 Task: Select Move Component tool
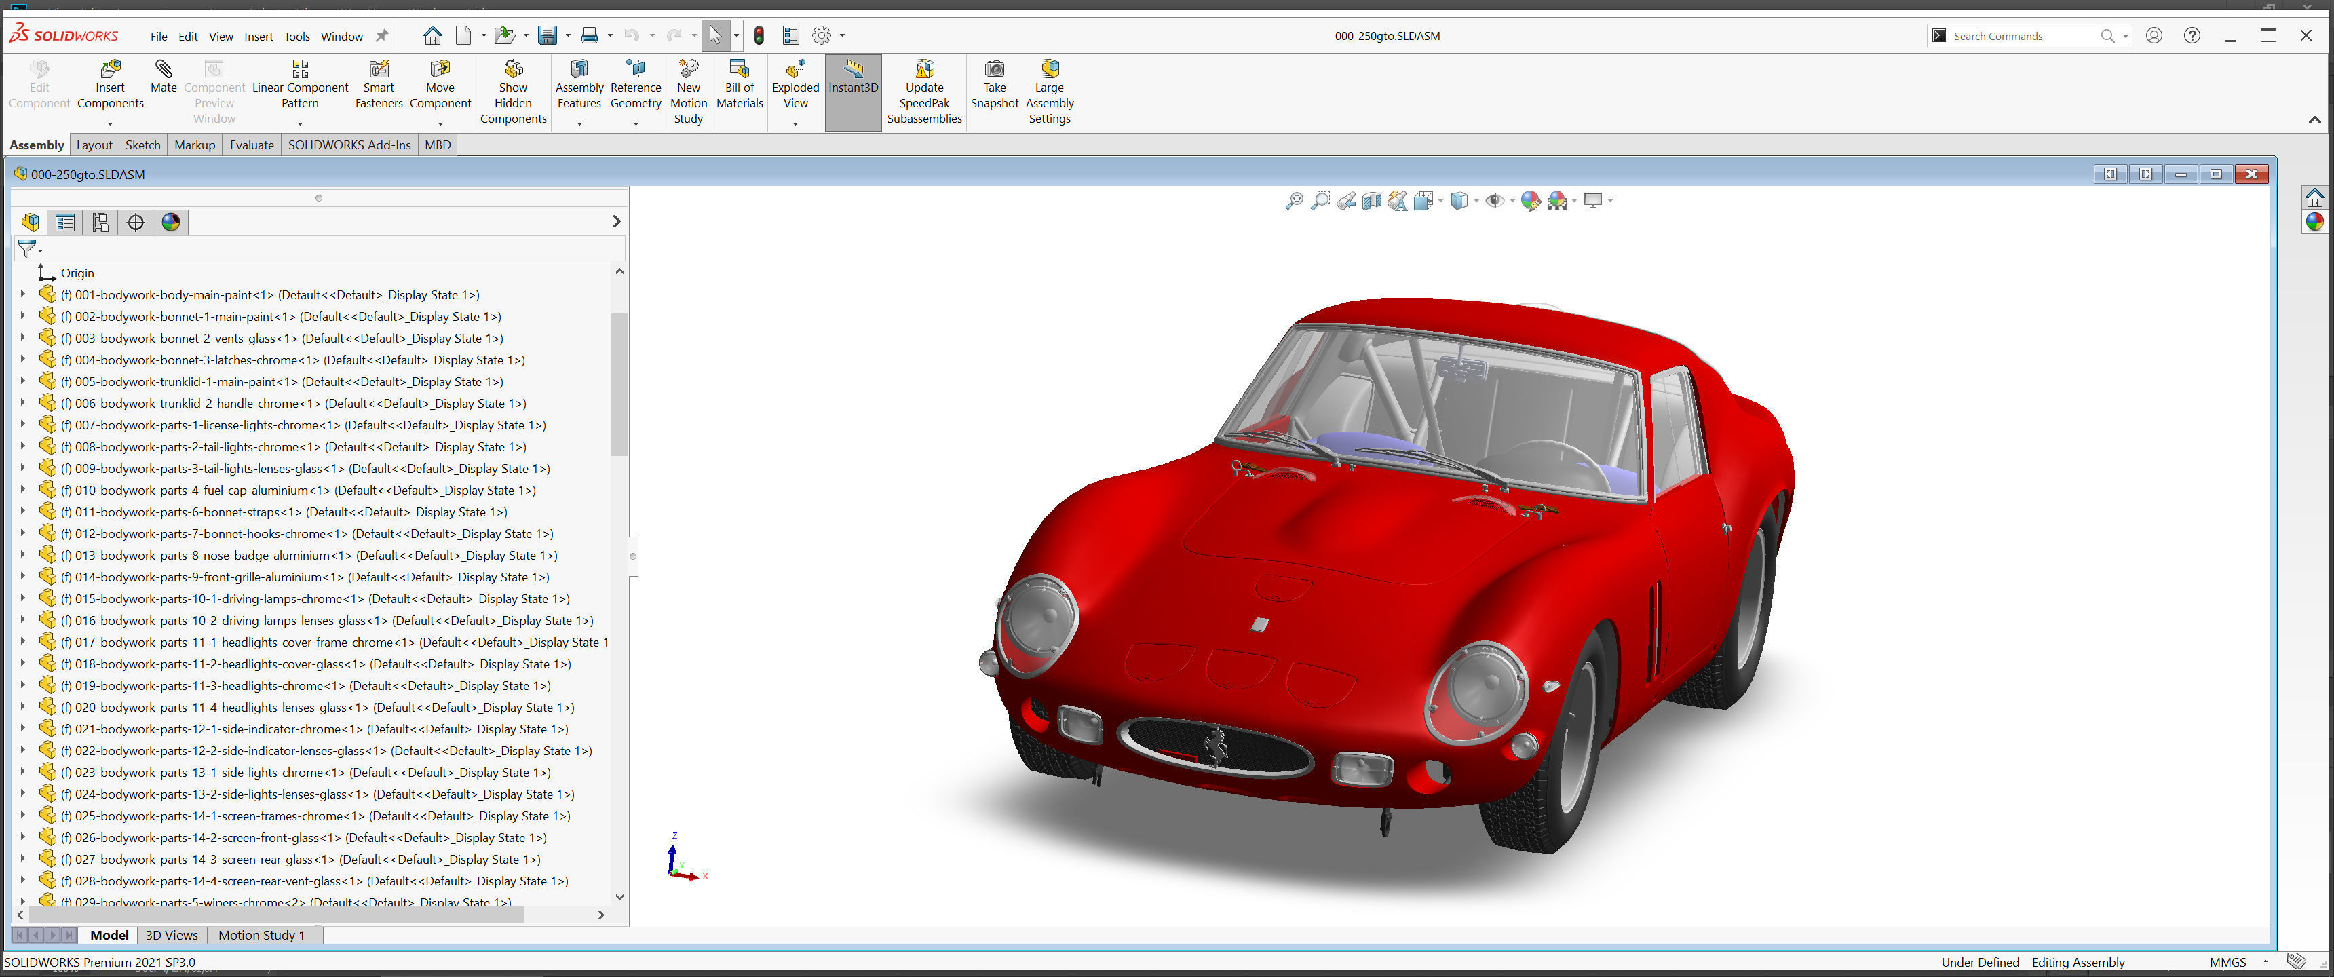pyautogui.click(x=440, y=85)
